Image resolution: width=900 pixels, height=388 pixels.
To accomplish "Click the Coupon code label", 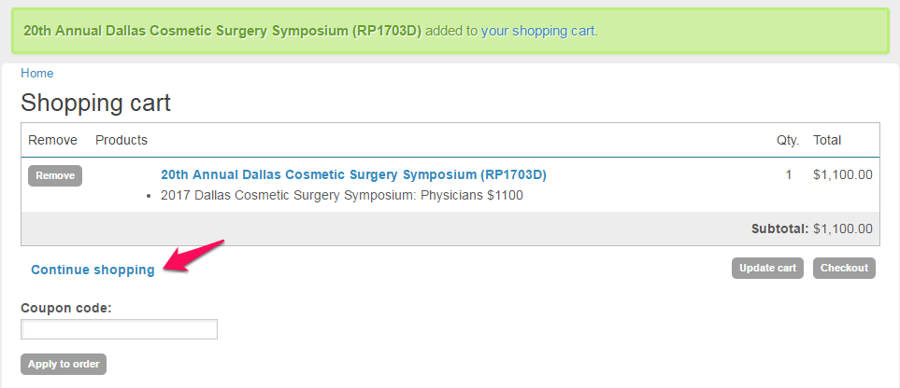I will (x=66, y=307).
